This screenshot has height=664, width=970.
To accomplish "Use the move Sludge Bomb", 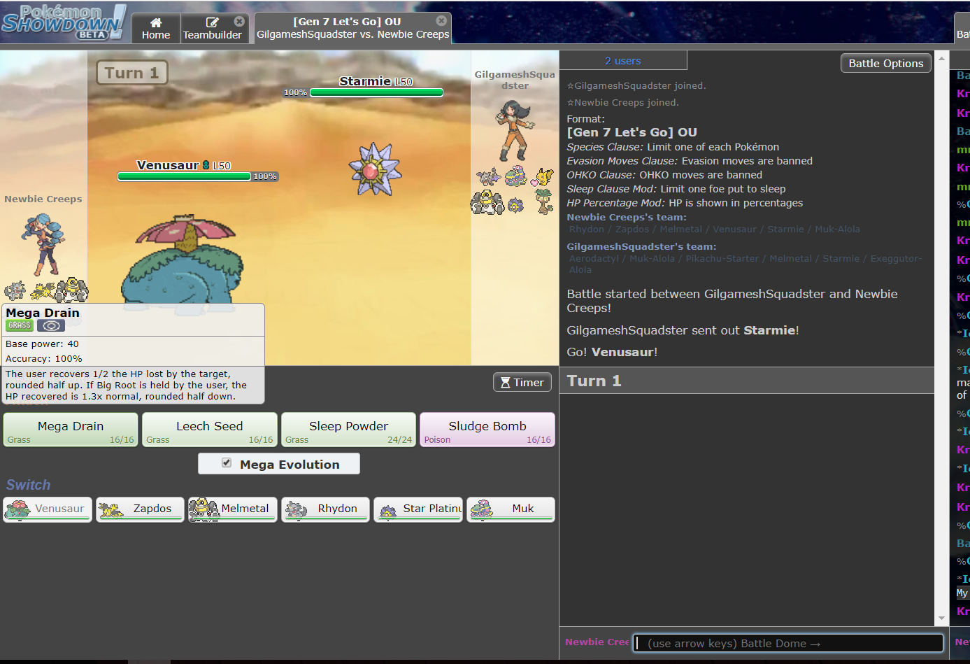I will 487,430.
